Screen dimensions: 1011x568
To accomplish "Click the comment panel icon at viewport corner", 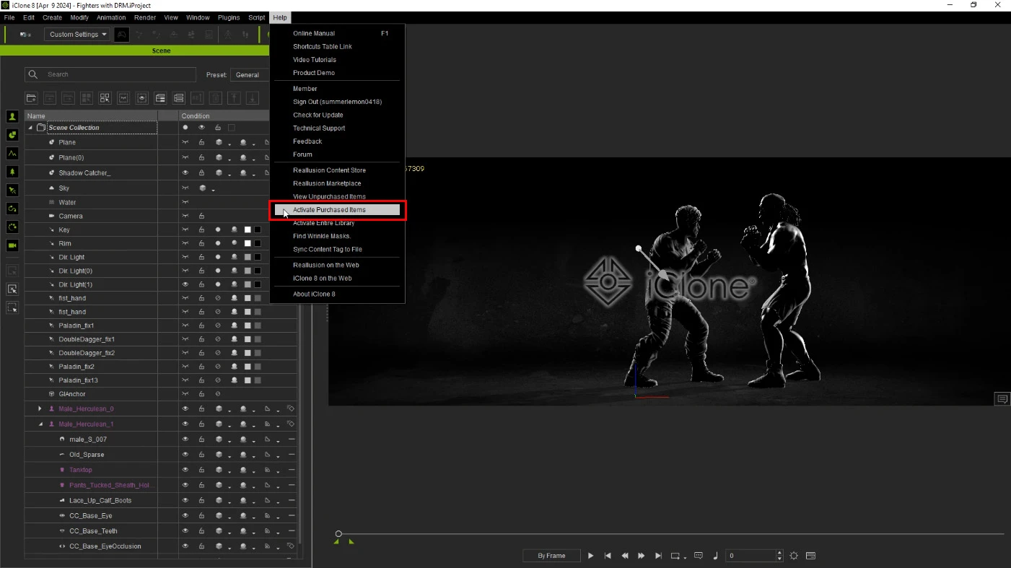I will pyautogui.click(x=1002, y=399).
